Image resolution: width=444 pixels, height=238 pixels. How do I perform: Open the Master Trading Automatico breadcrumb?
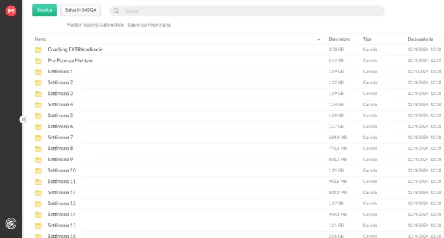click(x=119, y=25)
